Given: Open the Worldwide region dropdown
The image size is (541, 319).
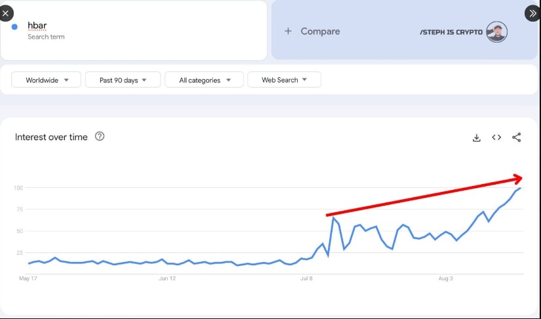Looking at the screenshot, I should [47, 80].
